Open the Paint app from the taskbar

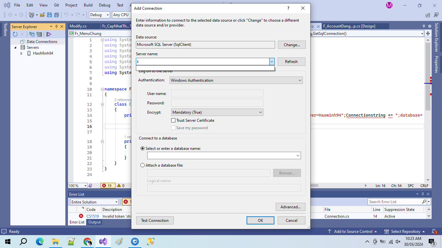119,242
